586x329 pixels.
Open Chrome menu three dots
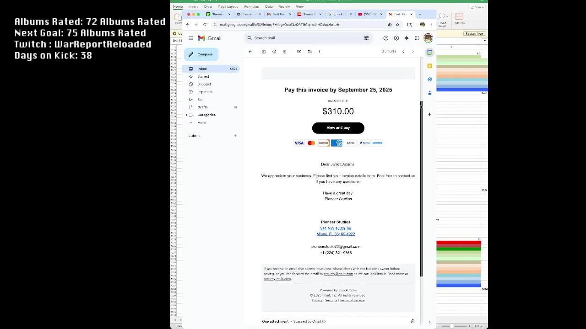click(x=431, y=25)
